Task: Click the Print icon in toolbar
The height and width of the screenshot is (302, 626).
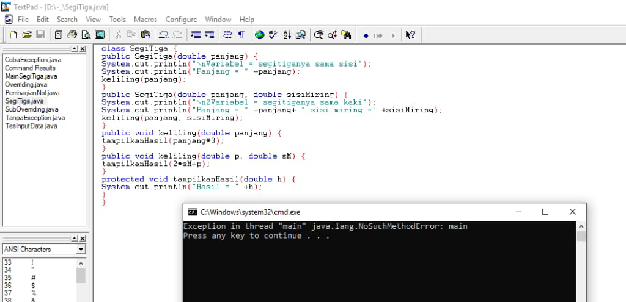Action: (72, 35)
